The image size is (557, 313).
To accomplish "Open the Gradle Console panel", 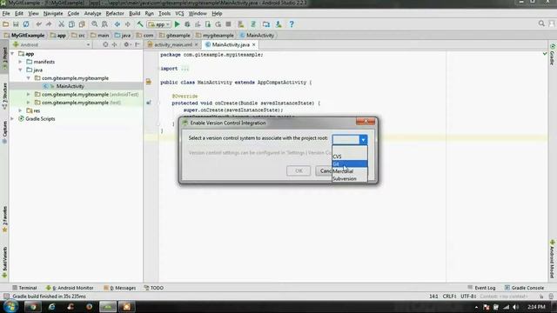I will tap(524, 288).
